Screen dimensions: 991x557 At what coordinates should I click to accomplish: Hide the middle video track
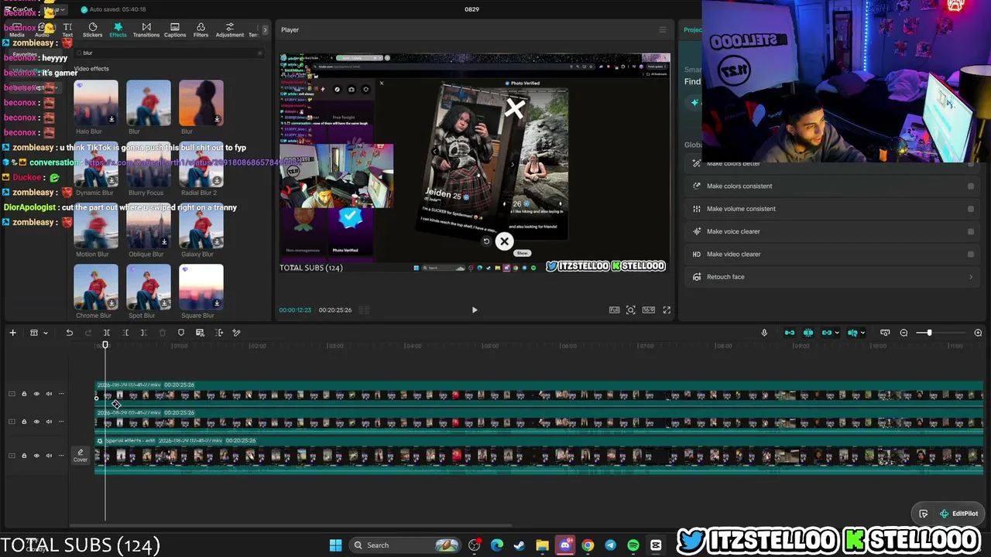[36, 422]
